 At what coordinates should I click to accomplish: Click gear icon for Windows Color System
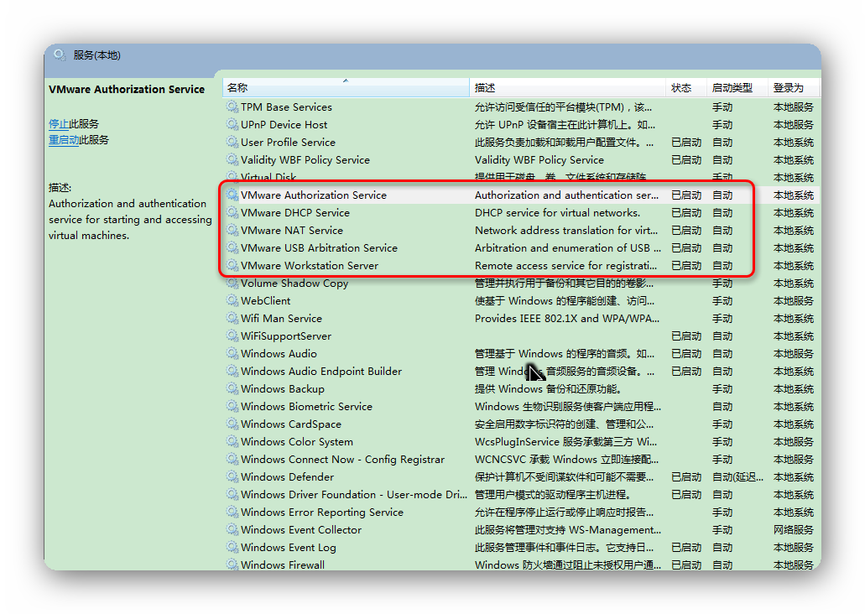(232, 442)
